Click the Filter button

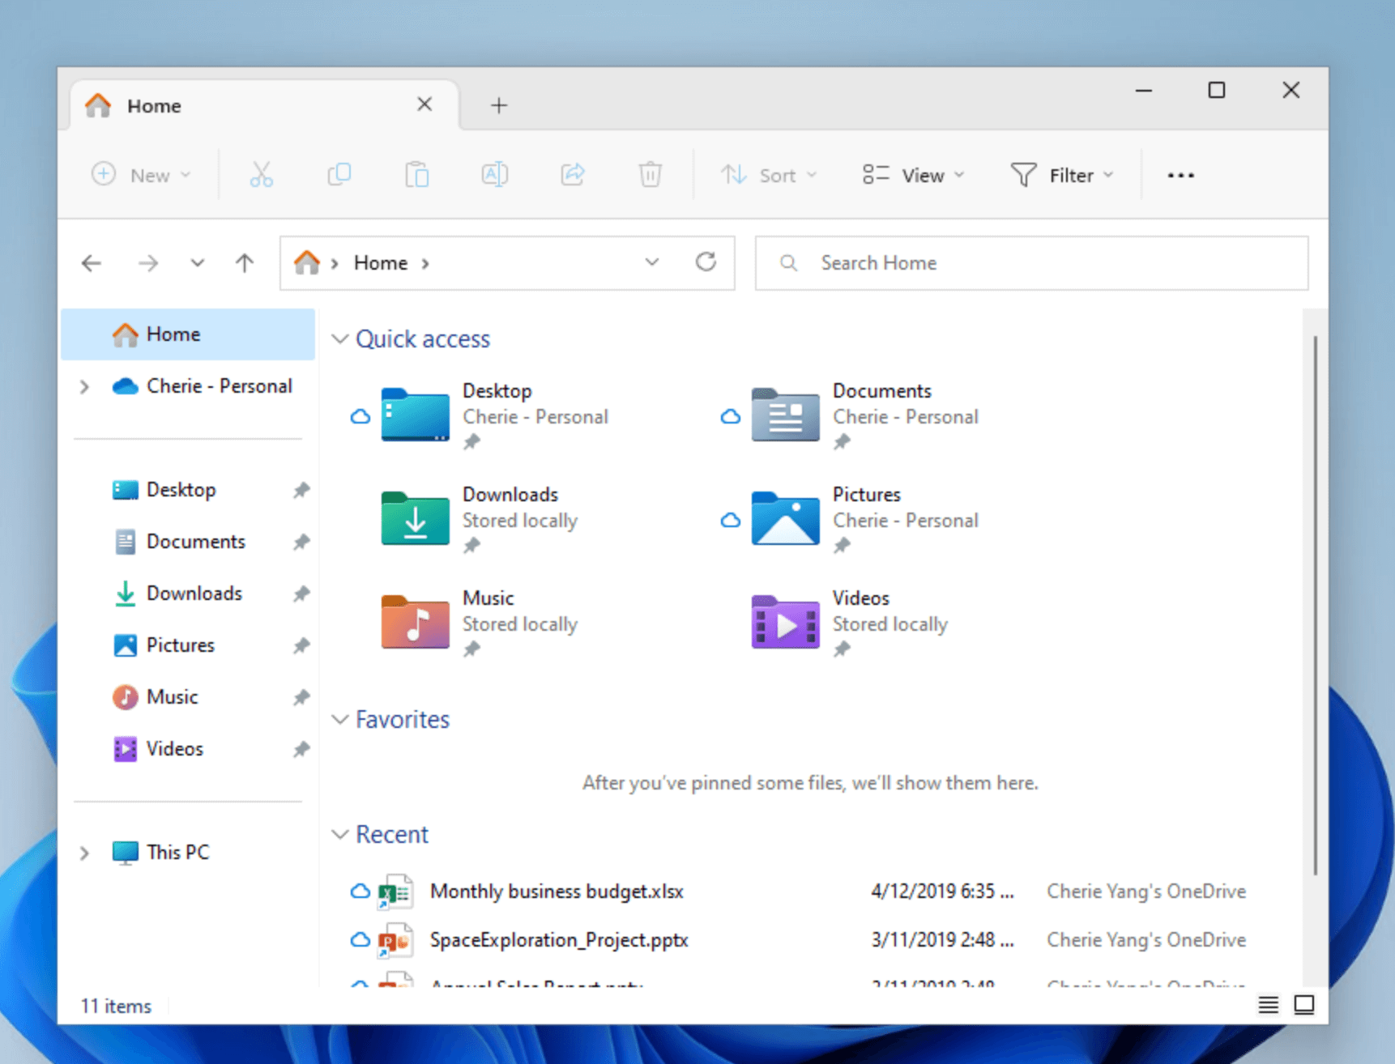[1061, 174]
